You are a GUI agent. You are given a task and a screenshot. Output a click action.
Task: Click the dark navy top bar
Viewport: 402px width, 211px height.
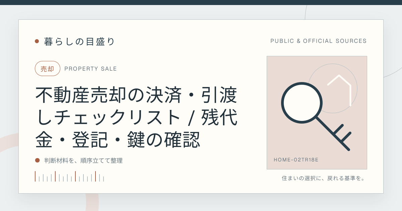coord(201,2)
